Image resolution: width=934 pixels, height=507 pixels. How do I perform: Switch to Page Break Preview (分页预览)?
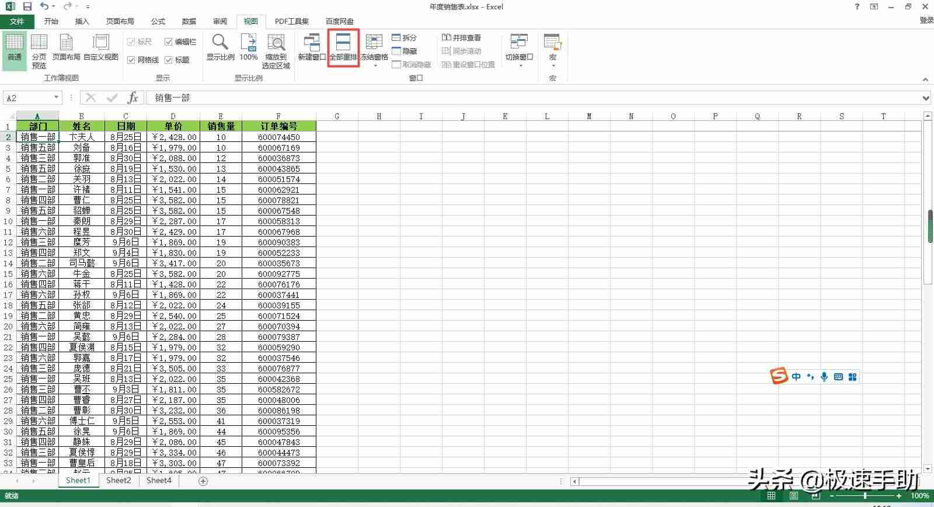[x=39, y=51]
